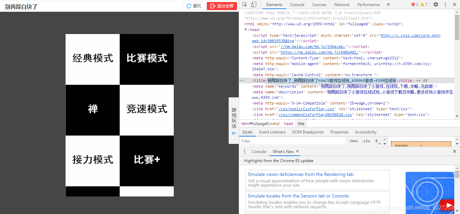Click the yellow warning count indicator
The height and width of the screenshot is (214, 460).
424,5
